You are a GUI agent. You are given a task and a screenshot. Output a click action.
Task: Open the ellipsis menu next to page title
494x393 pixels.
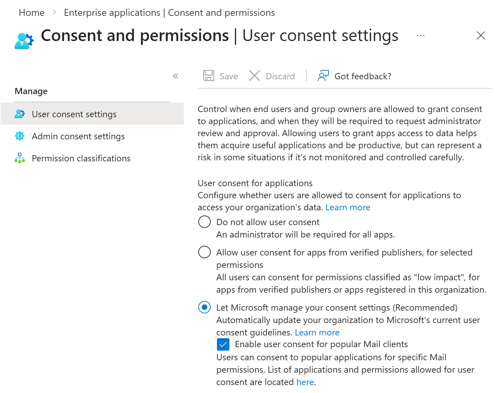(421, 36)
